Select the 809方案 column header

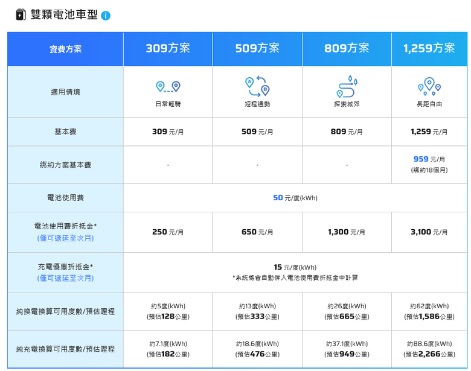click(347, 49)
